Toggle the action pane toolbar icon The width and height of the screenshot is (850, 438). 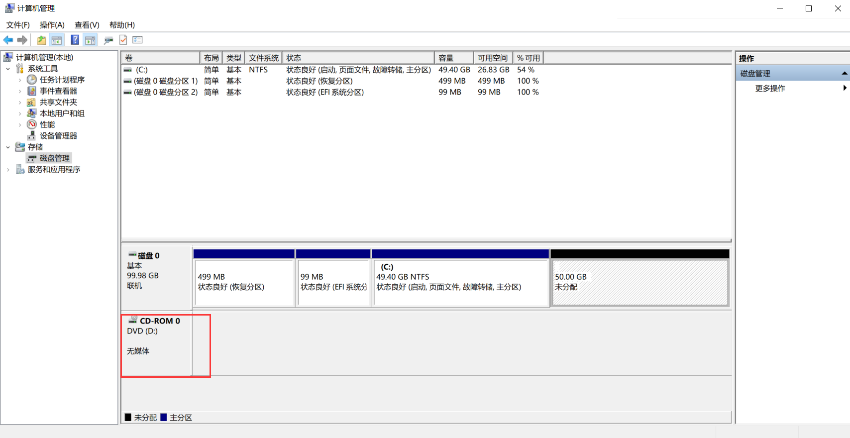point(90,40)
